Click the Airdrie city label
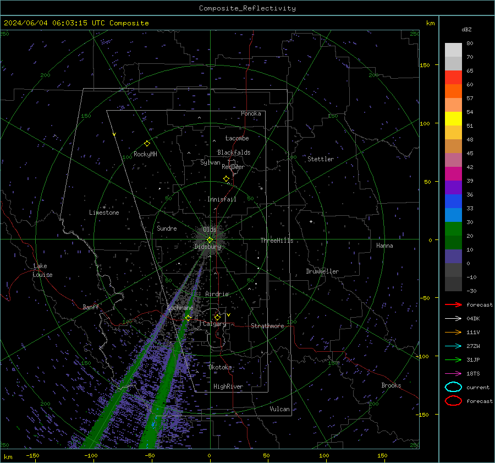 (x=217, y=294)
